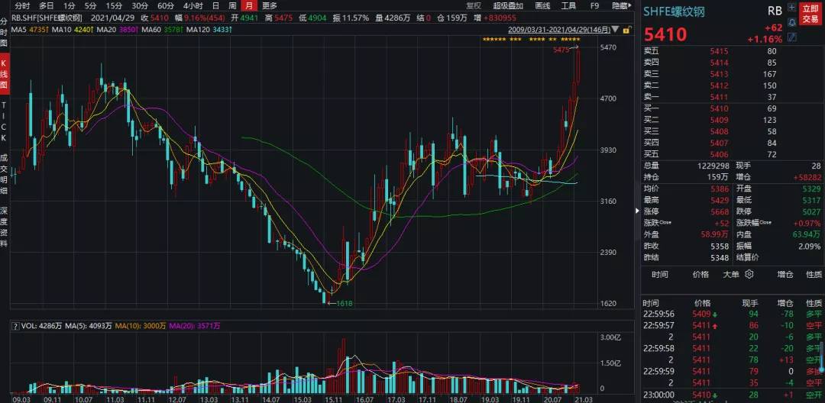This screenshot has height=403, width=825.
Task: Select the highlighted 月 monthly tab
Action: coord(249,6)
